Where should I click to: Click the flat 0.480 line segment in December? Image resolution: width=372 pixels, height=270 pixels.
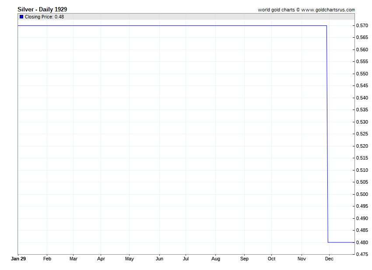341,242
